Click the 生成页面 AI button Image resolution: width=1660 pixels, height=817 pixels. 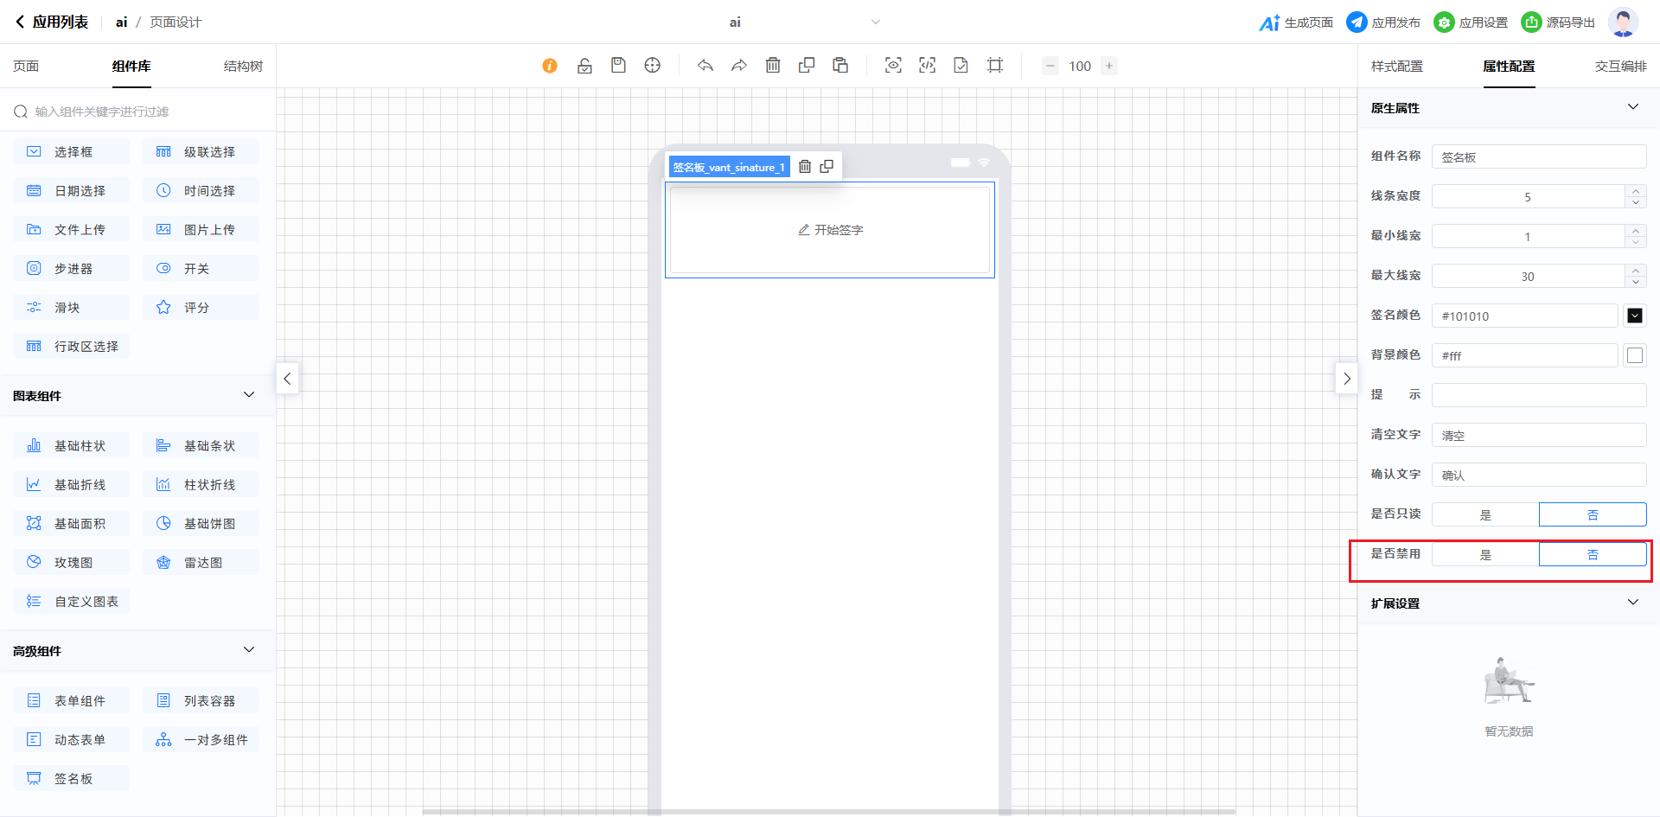coord(1296,22)
